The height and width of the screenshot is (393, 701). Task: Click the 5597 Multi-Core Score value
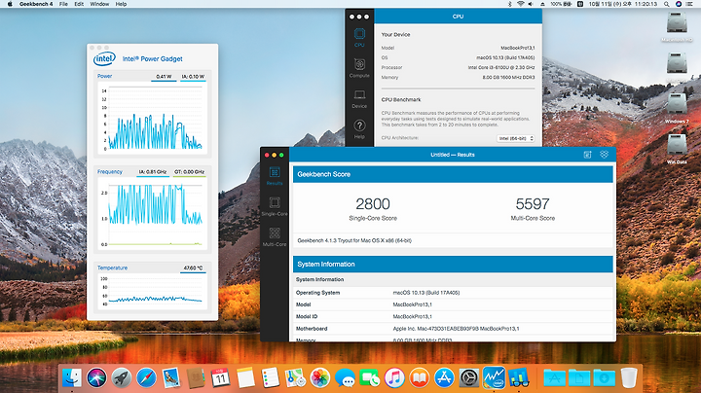pos(533,204)
